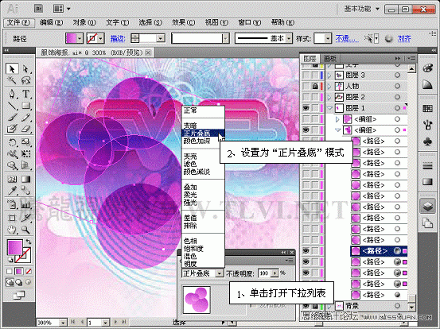Expand 图层 3 layer triangle
The width and height of the screenshot is (440, 329).
tap(329, 75)
